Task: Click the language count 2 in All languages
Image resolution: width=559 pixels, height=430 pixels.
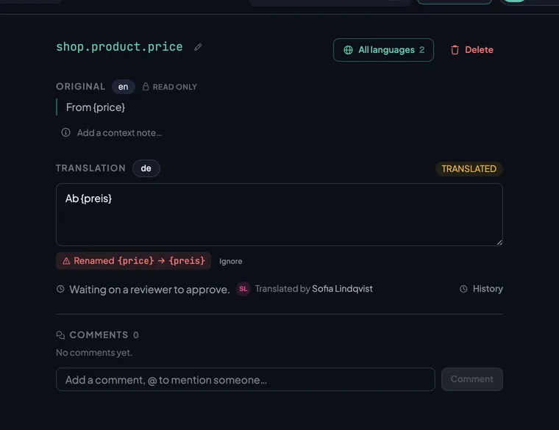Action: click(421, 50)
